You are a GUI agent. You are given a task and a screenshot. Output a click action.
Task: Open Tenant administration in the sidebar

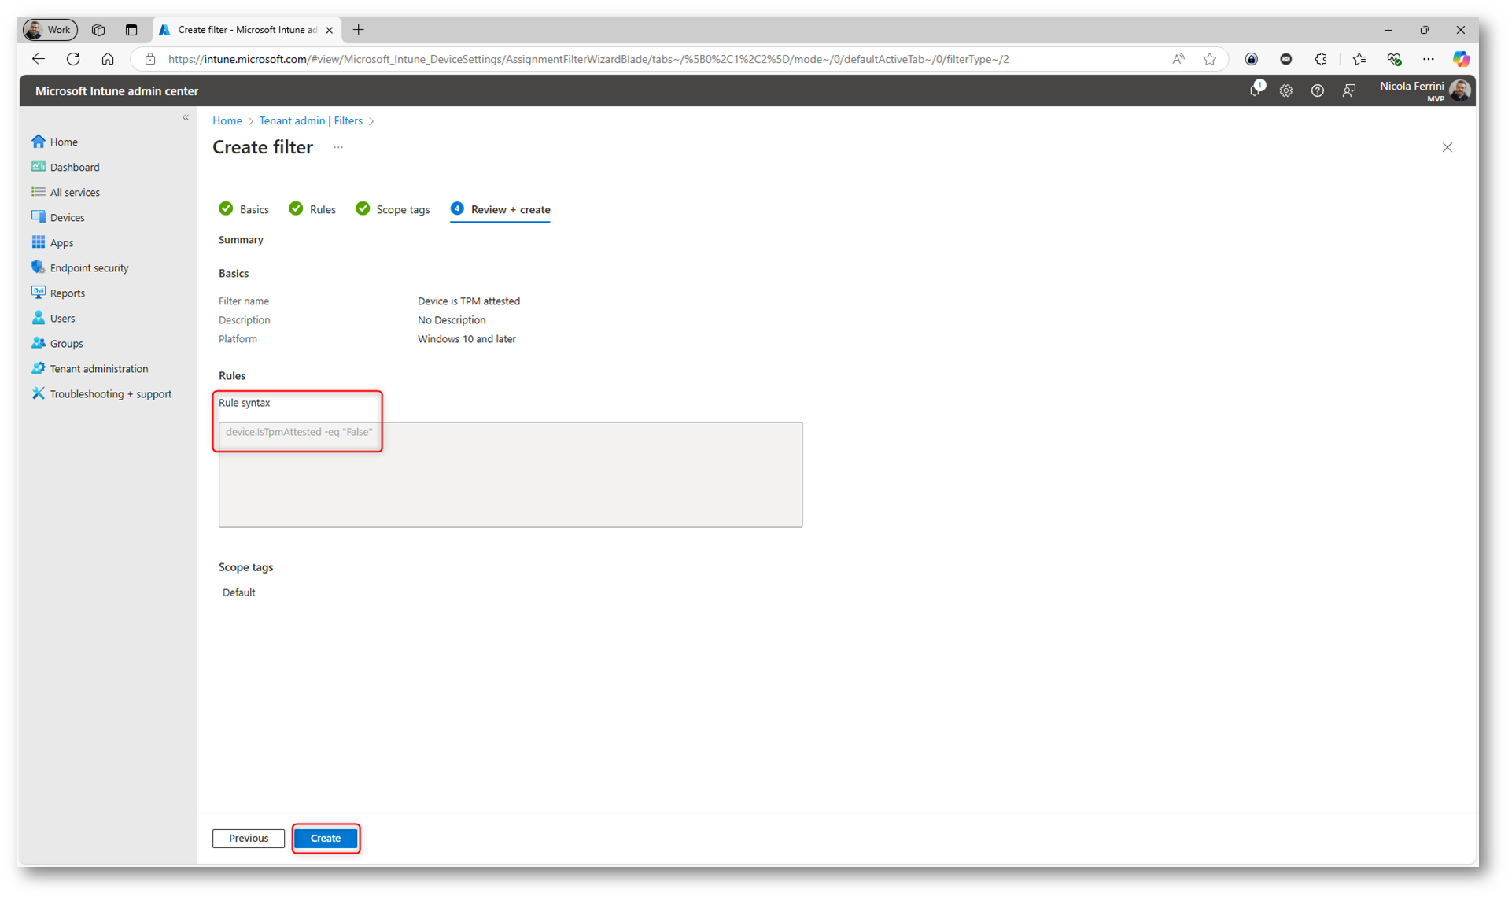click(x=98, y=368)
